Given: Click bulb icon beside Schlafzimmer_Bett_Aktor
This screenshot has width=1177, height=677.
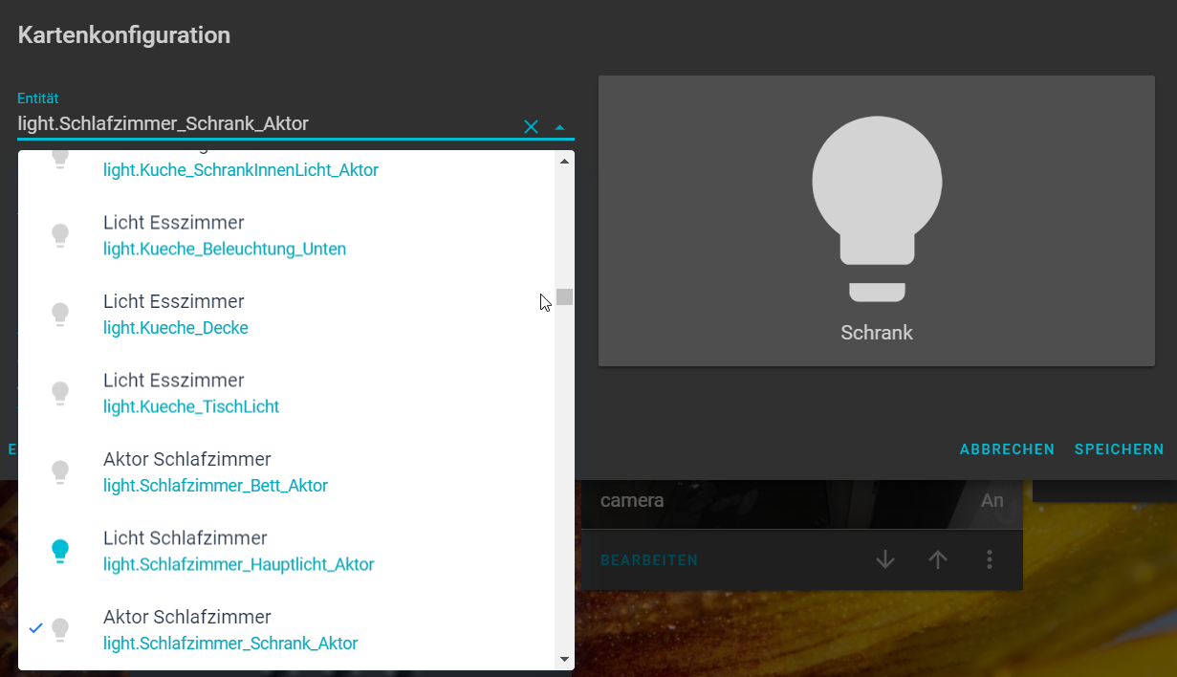Looking at the screenshot, I should 60,471.
